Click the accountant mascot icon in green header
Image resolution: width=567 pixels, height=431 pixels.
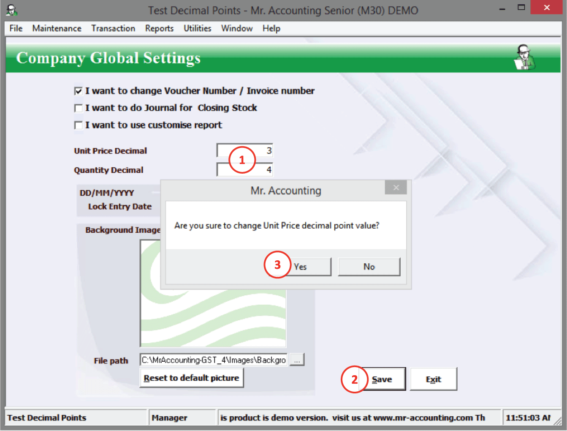525,57
